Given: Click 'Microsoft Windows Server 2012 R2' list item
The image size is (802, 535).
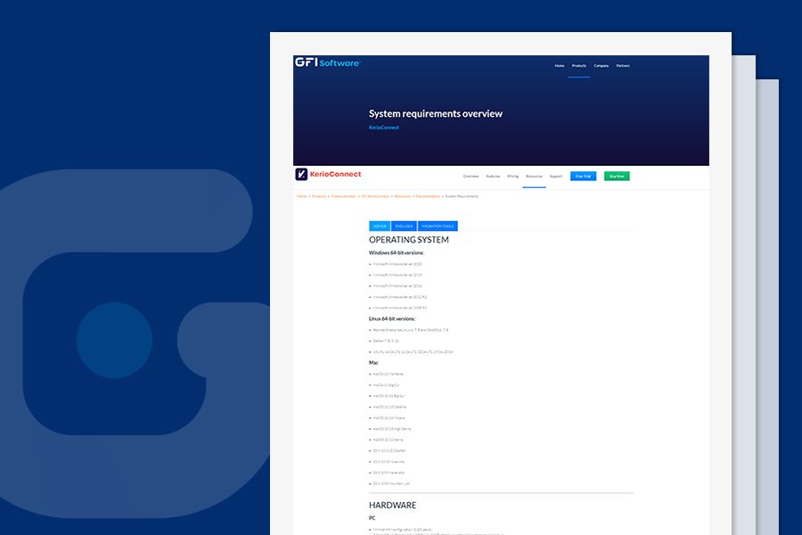Looking at the screenshot, I should tap(399, 297).
